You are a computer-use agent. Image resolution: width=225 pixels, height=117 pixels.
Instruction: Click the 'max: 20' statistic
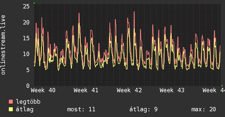coord(204,109)
